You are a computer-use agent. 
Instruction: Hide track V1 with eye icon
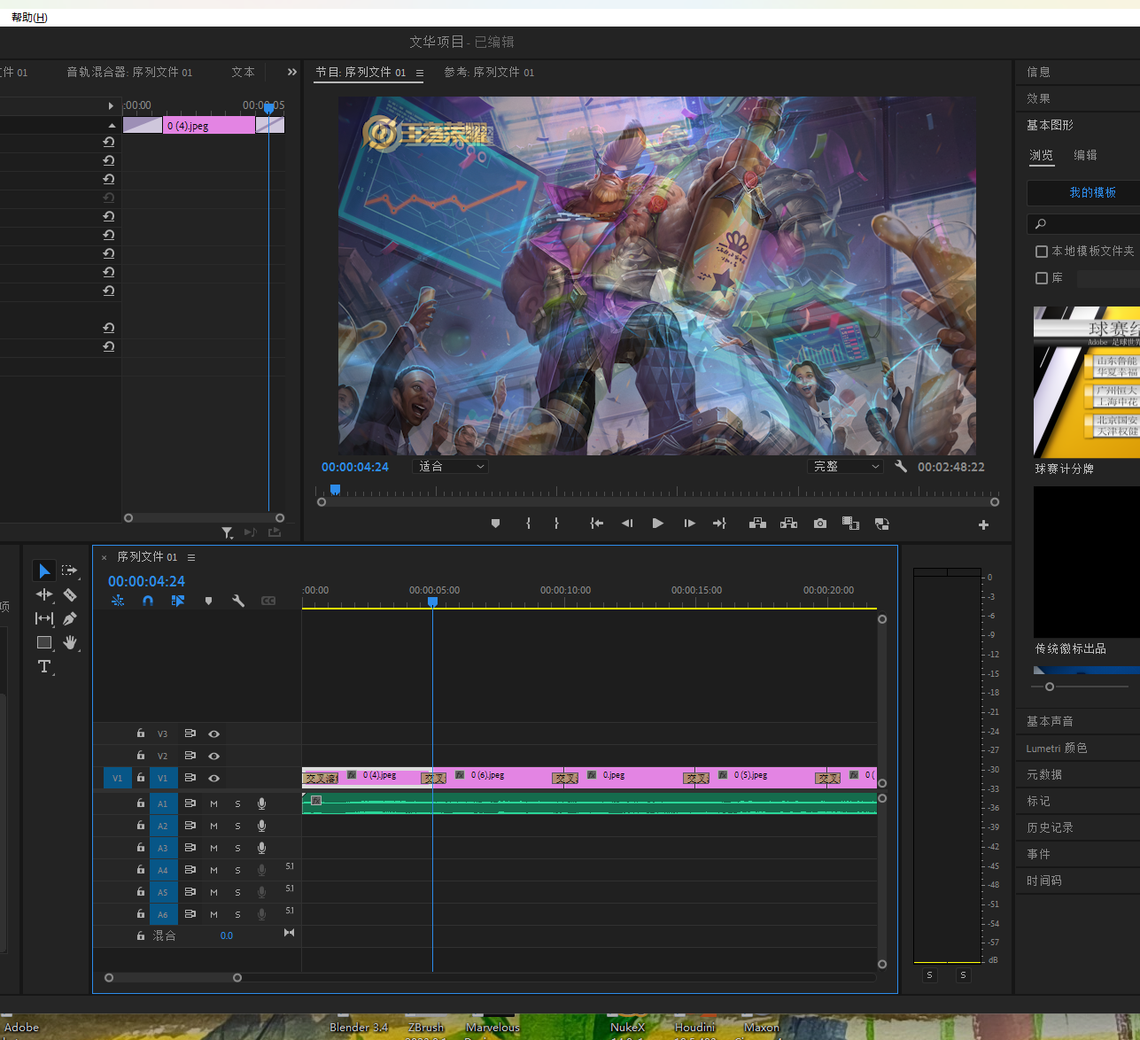(213, 778)
